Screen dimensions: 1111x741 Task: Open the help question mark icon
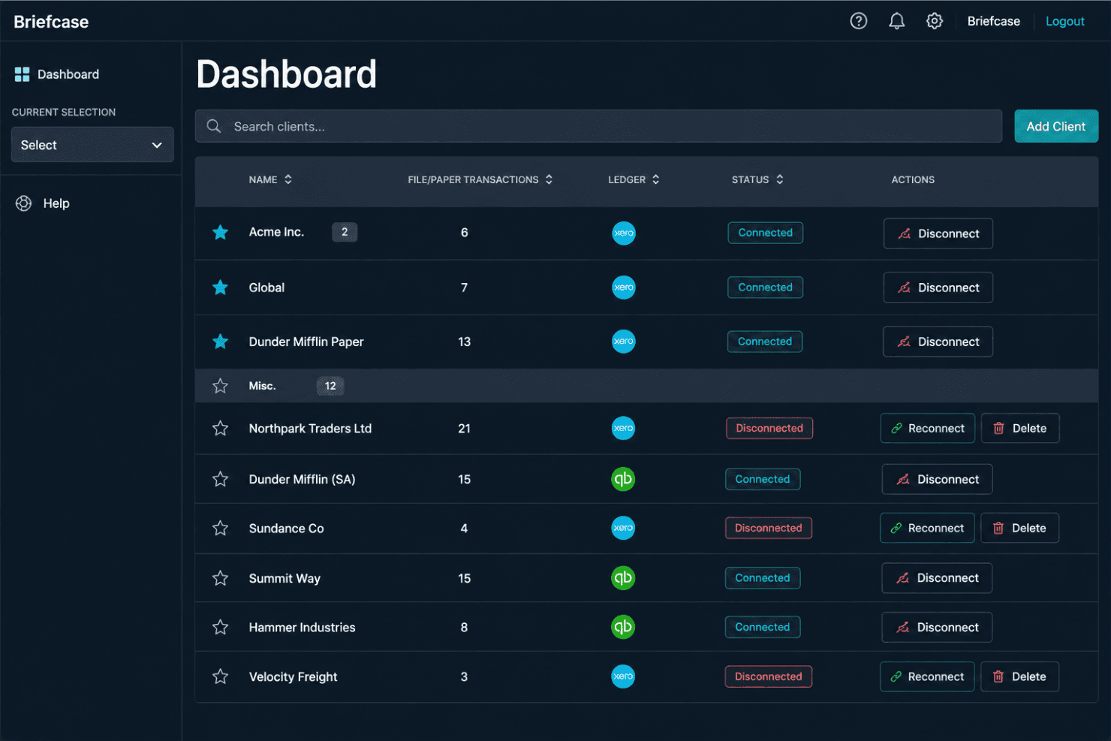[x=858, y=21]
